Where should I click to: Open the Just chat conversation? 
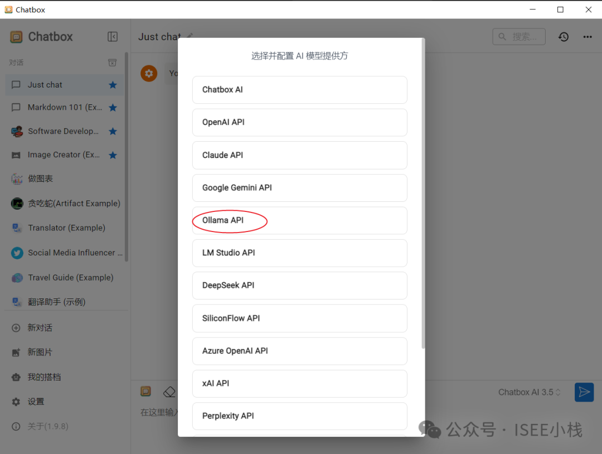64,85
